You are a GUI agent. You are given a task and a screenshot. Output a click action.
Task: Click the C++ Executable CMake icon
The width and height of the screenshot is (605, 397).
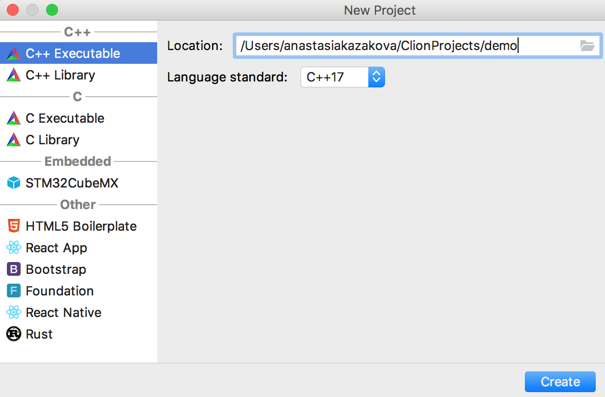(x=14, y=53)
